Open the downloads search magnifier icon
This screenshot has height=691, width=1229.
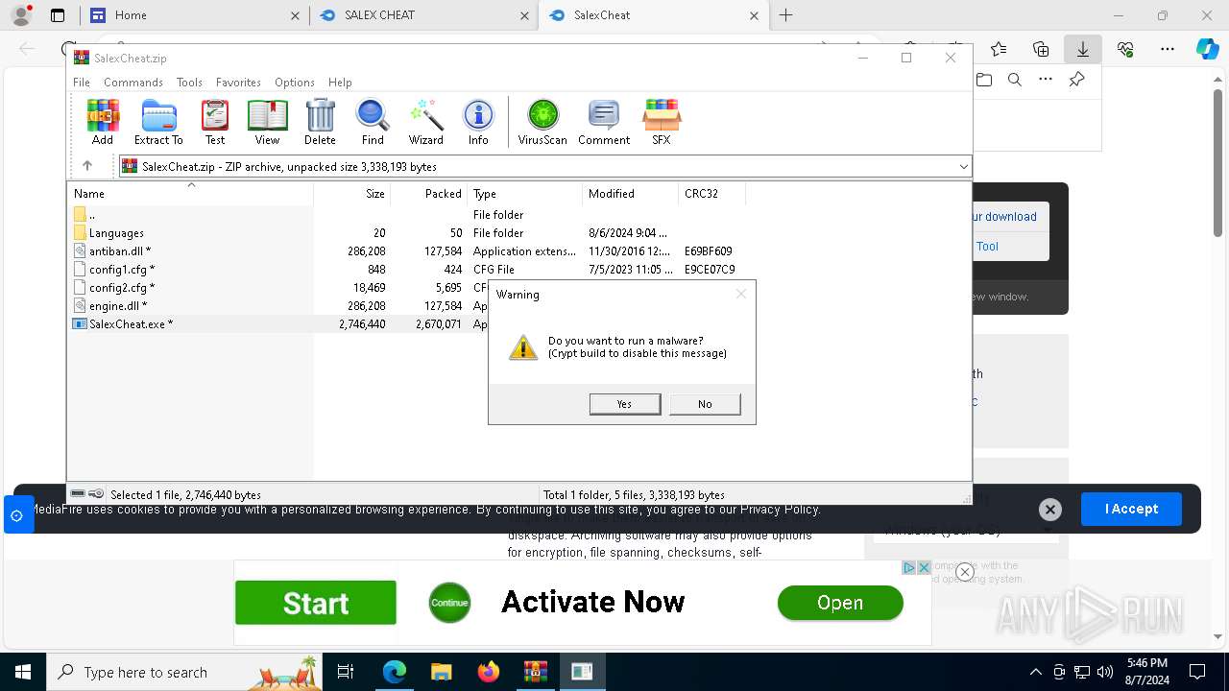click(x=1015, y=81)
